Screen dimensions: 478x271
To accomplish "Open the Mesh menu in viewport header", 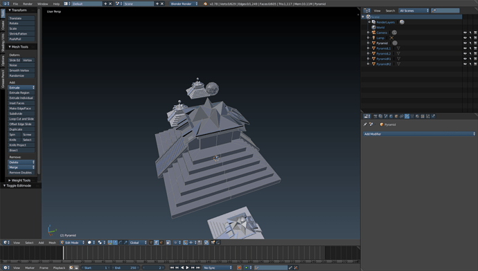I will pos(53,243).
